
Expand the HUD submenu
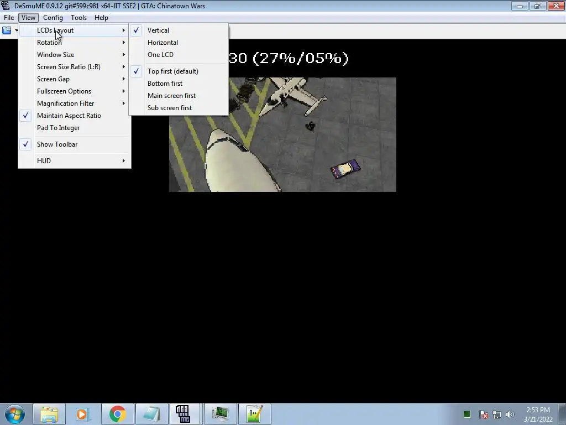click(x=75, y=161)
